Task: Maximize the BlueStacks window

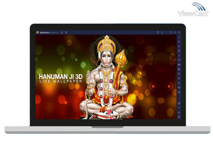Action: 171,32
